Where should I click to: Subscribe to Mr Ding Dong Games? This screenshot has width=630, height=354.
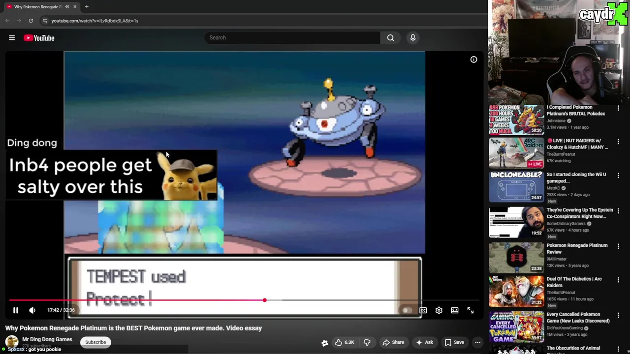[x=95, y=342]
